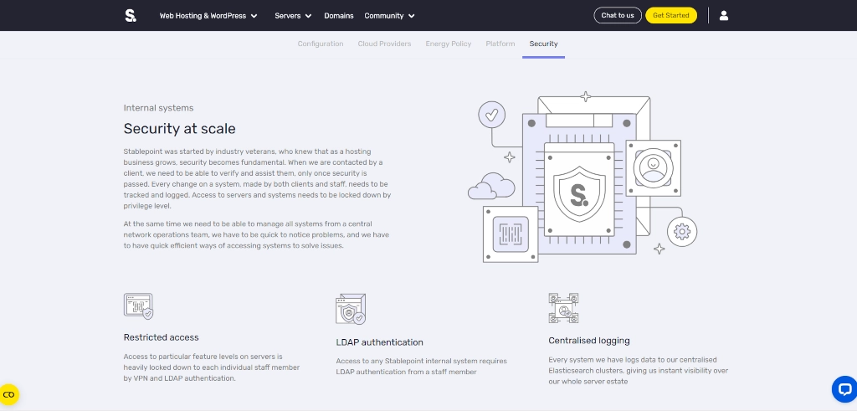Image resolution: width=857 pixels, height=411 pixels.
Task: Click the paragraph starting 'At the same time'
Action: coord(256,234)
